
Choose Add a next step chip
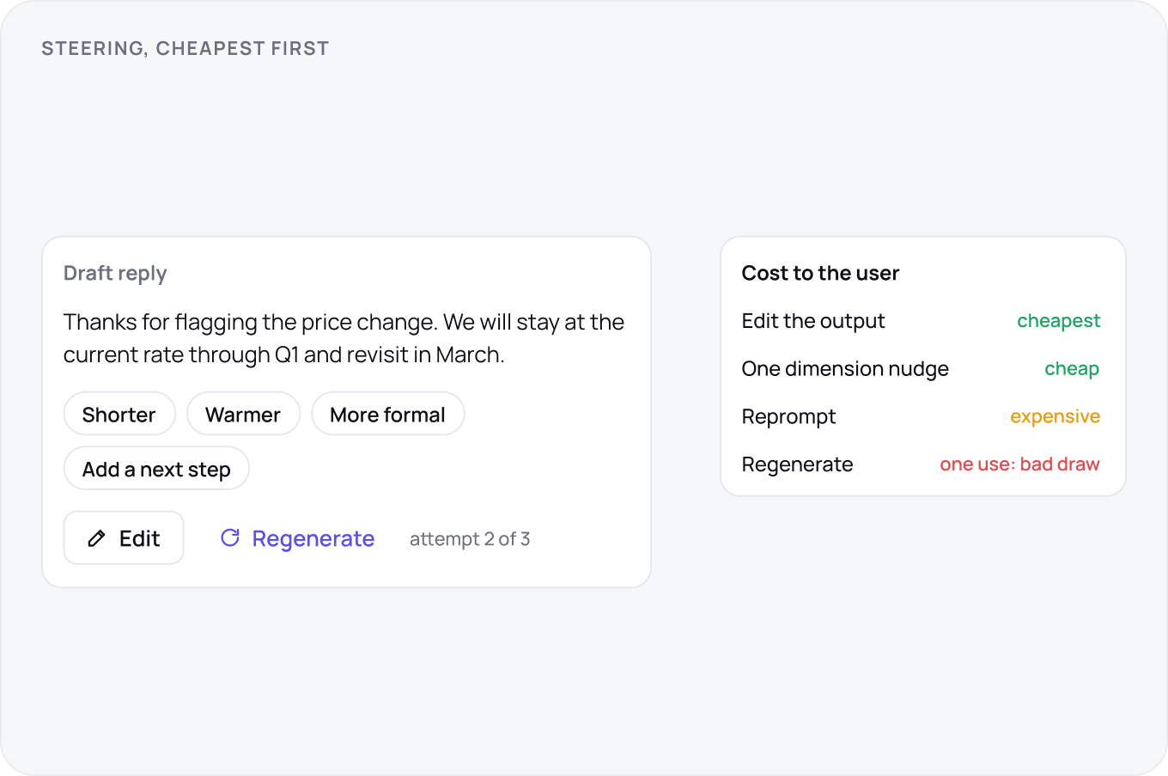click(x=156, y=469)
